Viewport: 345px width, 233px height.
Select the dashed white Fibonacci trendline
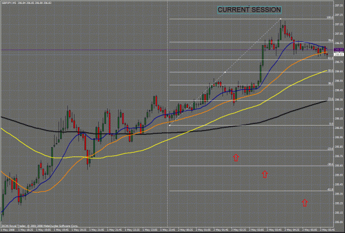(225, 72)
